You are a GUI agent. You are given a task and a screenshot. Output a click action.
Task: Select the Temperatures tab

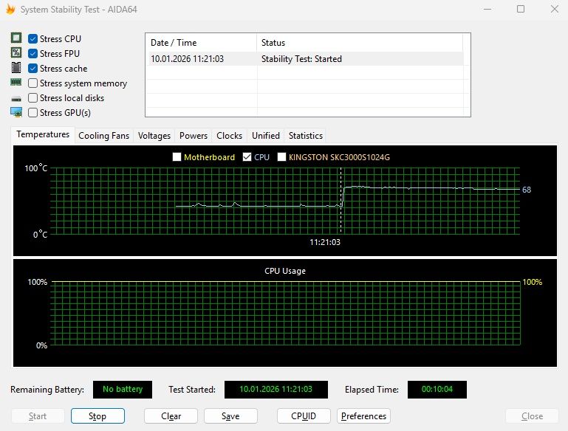pyautogui.click(x=43, y=134)
